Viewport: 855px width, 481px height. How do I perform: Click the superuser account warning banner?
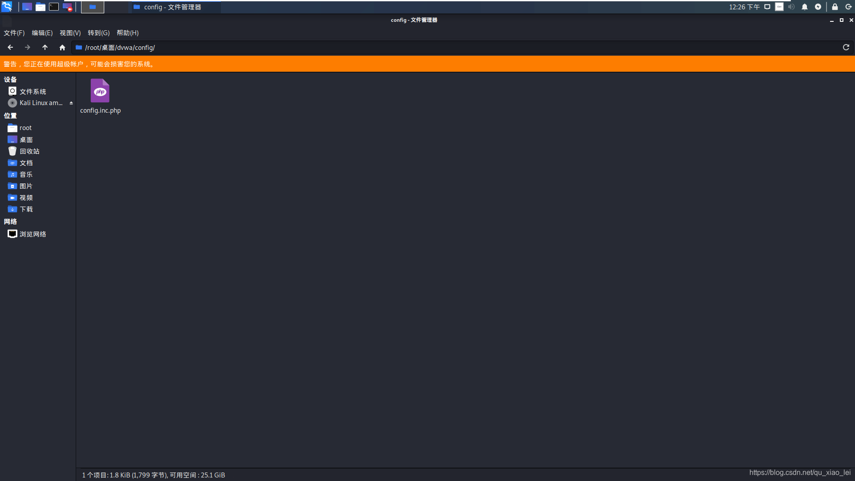pos(427,64)
